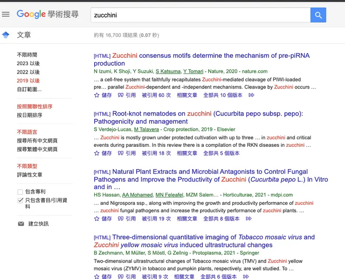The height and width of the screenshot is (279, 345).
Task: Click quote cite icon for Natural Plant Extracts result
Action: [121, 219]
